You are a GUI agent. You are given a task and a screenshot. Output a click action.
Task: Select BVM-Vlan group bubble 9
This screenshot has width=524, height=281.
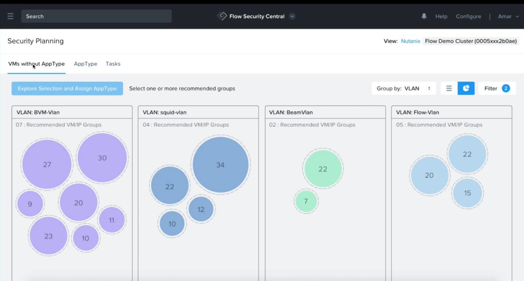pos(30,204)
